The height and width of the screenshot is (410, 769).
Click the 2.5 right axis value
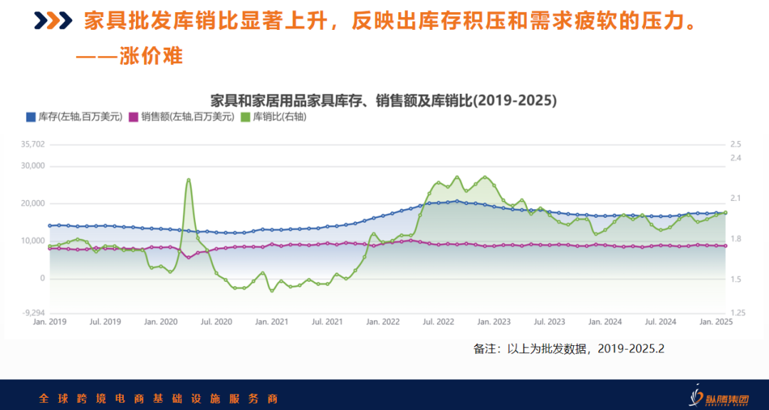tap(736, 144)
